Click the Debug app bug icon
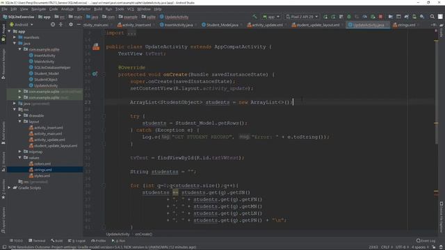The height and width of the screenshot is (250, 445). 349,17
